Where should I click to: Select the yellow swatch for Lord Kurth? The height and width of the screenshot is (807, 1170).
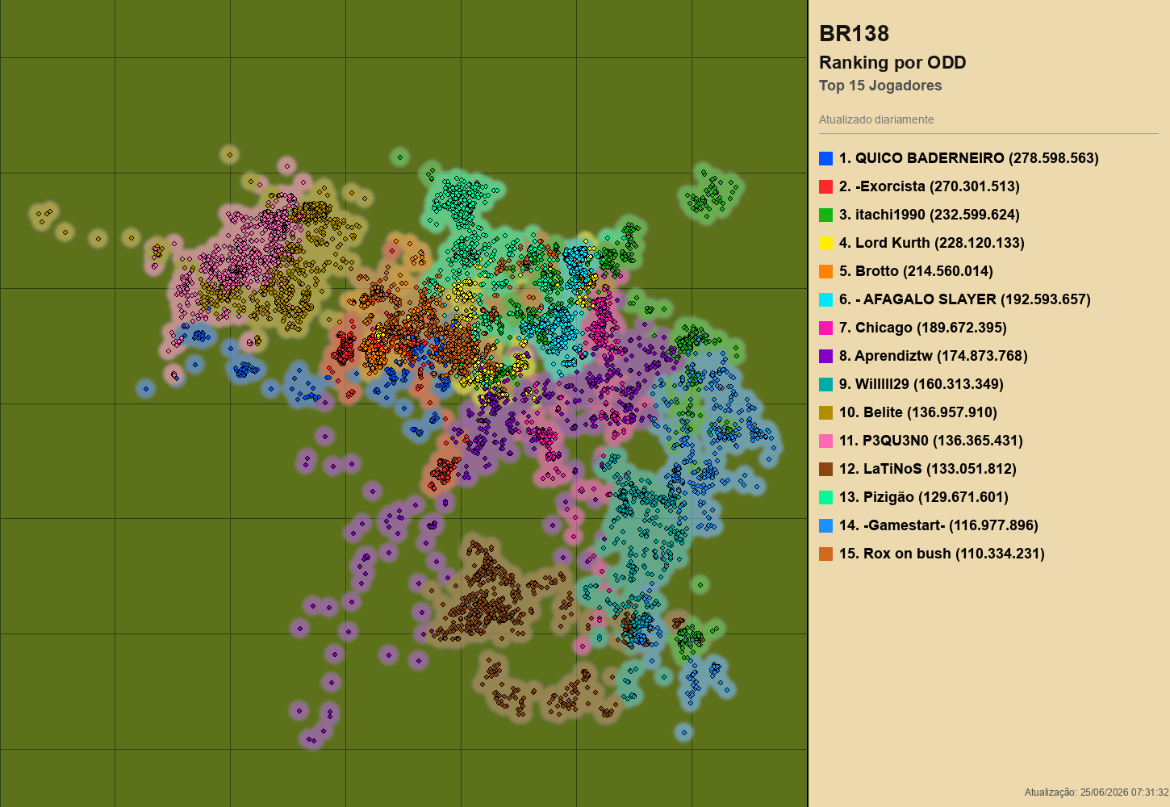point(825,243)
